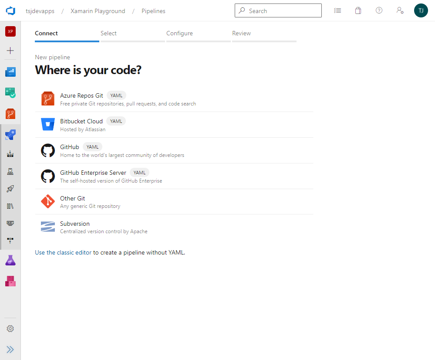
Task: Open Project settings gear icon
Action: [10, 329]
